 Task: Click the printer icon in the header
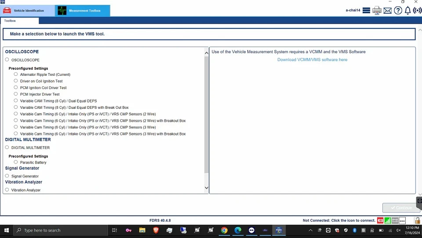377,11
